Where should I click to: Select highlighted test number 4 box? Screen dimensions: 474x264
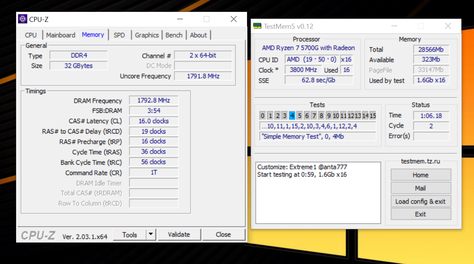point(292,115)
